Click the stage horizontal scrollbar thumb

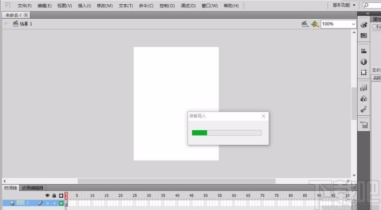coord(177,181)
